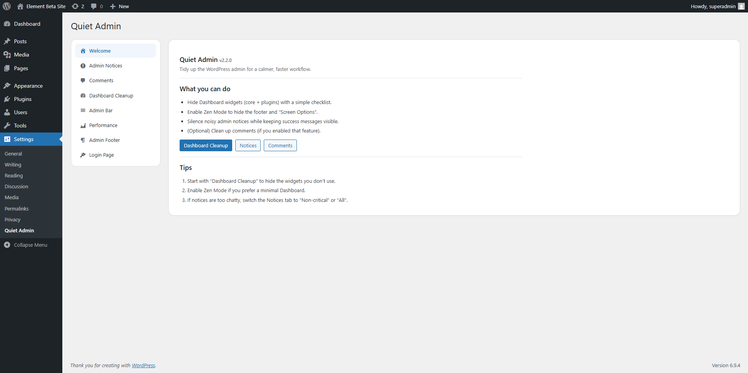Image resolution: width=748 pixels, height=373 pixels.
Task: Open Privacy settings submenu
Action: click(x=31, y=219)
